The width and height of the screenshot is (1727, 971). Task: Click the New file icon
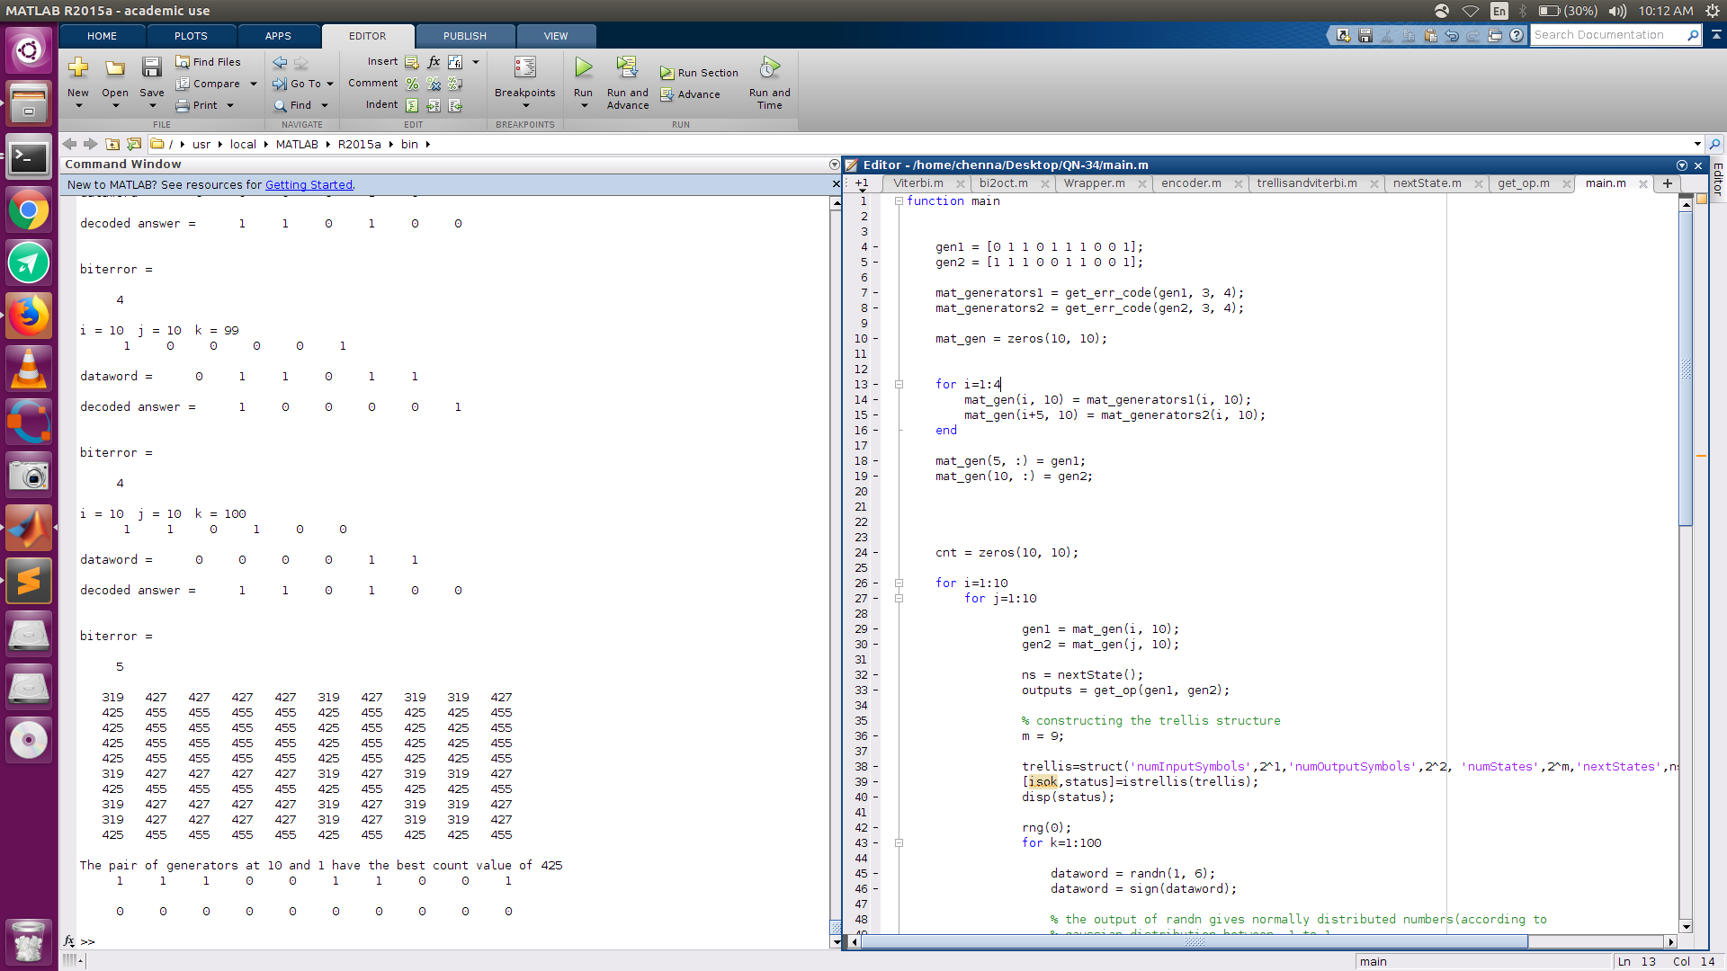(78, 68)
